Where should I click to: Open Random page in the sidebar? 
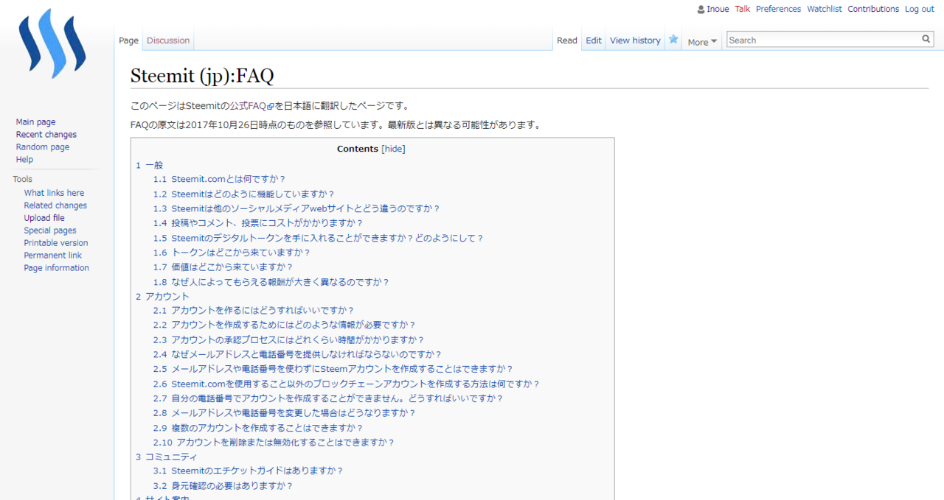[x=43, y=147]
